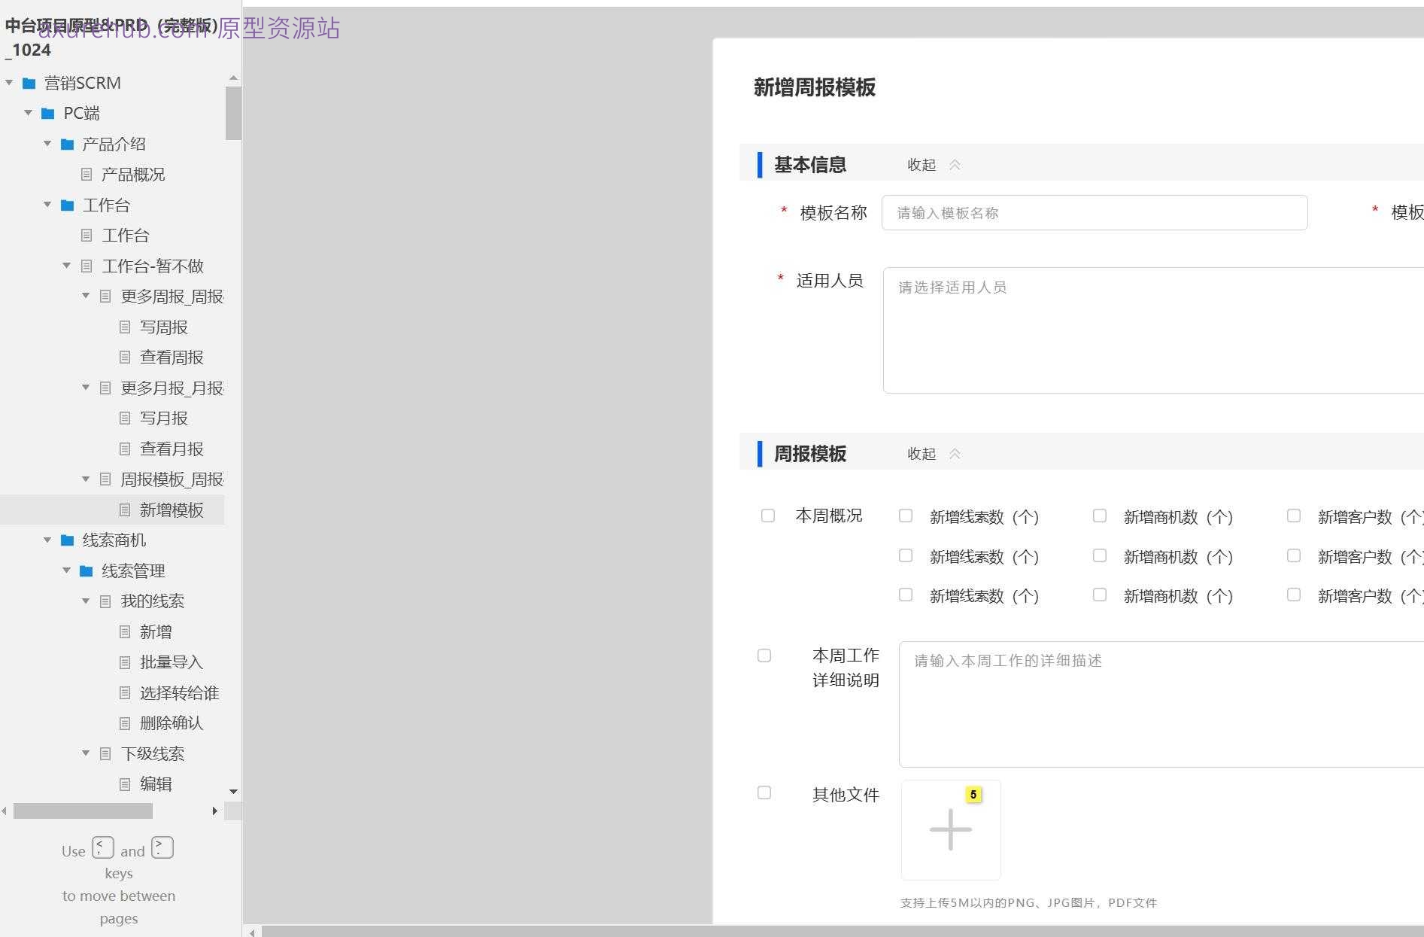This screenshot has width=1424, height=937.
Task: Click the page icon next to 批量导入
Action: coord(125,662)
